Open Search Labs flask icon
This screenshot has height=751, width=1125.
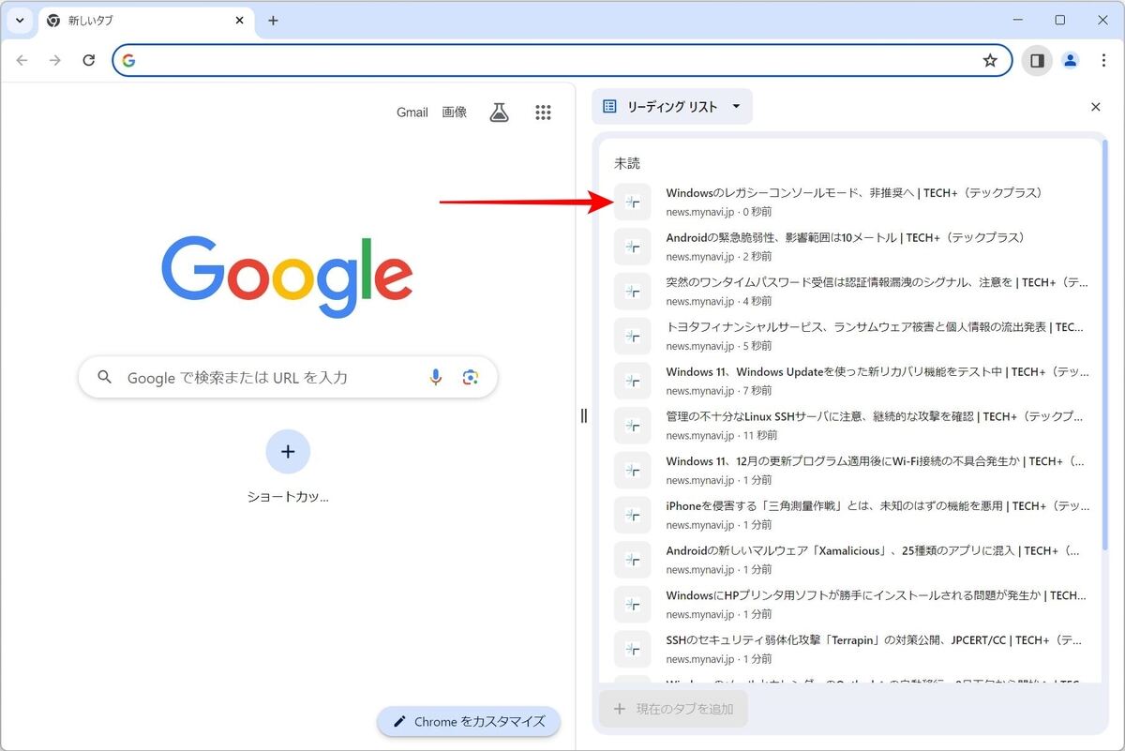click(500, 113)
